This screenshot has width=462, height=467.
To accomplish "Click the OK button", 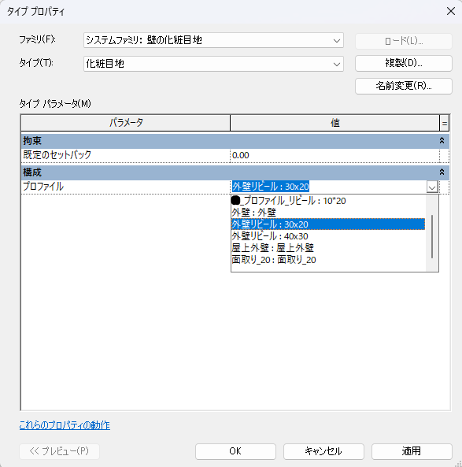I will click(x=235, y=451).
